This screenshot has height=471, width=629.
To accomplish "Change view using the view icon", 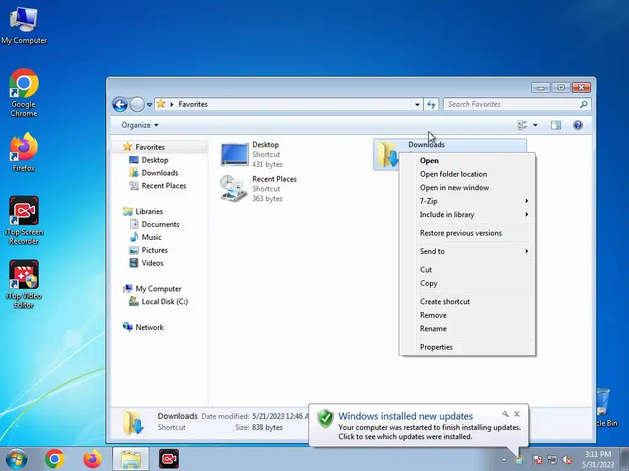I will [x=522, y=125].
